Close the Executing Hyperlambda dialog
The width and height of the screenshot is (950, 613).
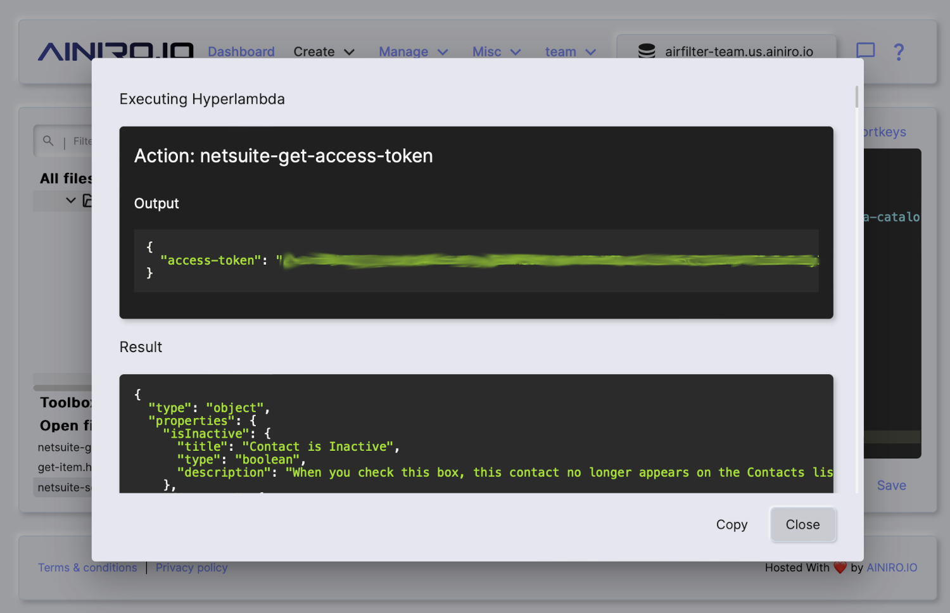pos(802,524)
